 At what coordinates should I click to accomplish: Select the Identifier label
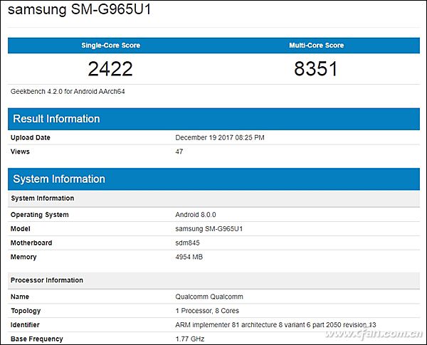coord(25,325)
